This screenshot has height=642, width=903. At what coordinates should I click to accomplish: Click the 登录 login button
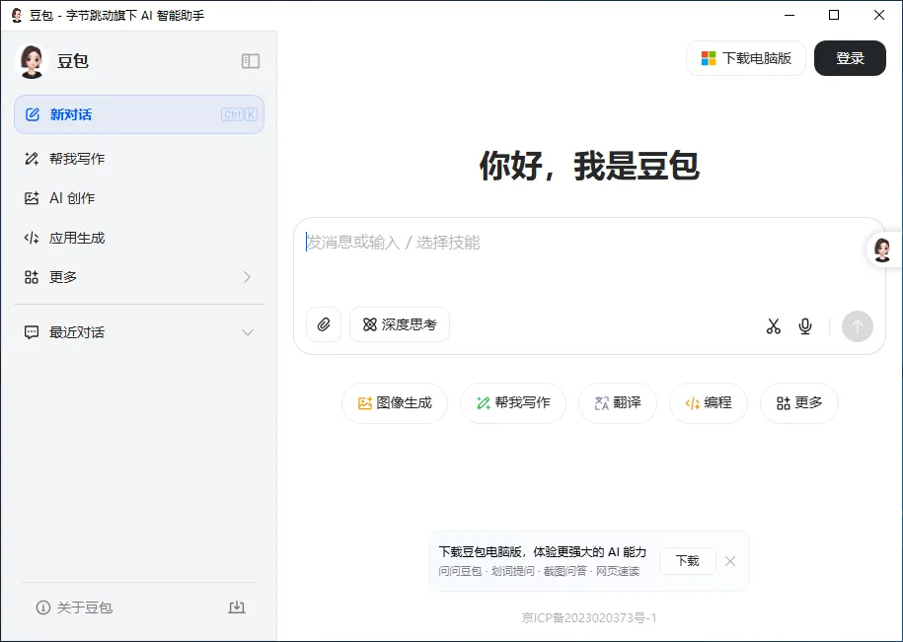pos(850,58)
